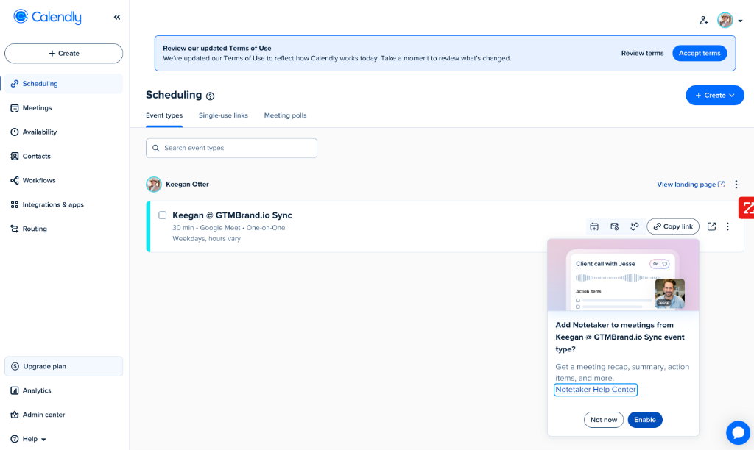This screenshot has height=450, width=754.
Task: Switch to Event types tab
Action: [x=164, y=115]
